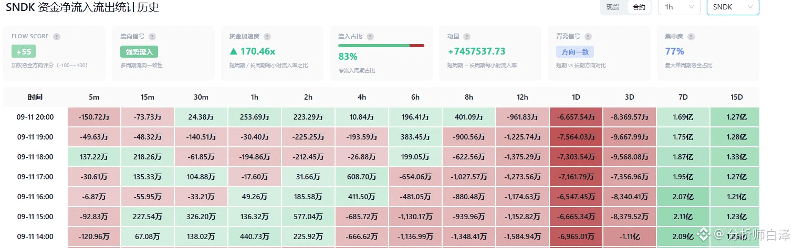
Task: Click help icon beside 集中度
Action: (691, 37)
